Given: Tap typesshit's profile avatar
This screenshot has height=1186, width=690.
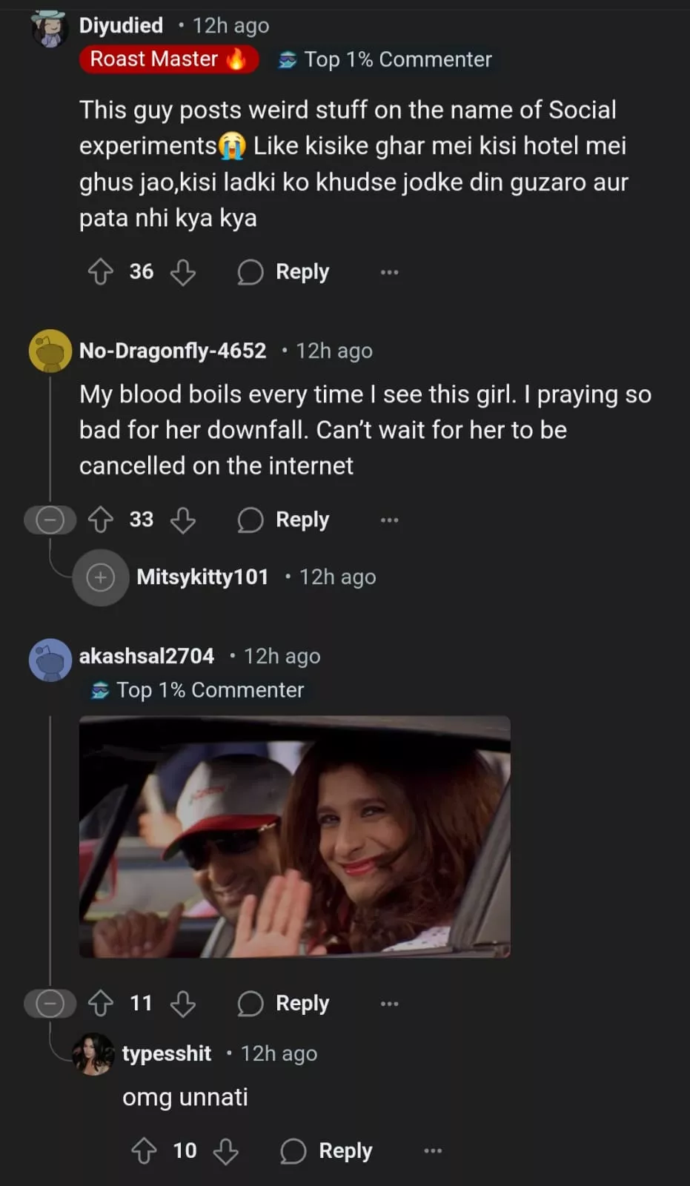Looking at the screenshot, I should pos(93,1053).
